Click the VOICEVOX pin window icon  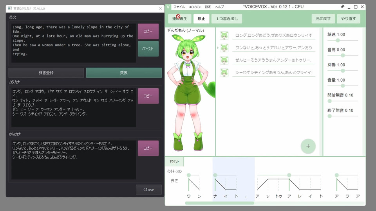[x=342, y=7]
